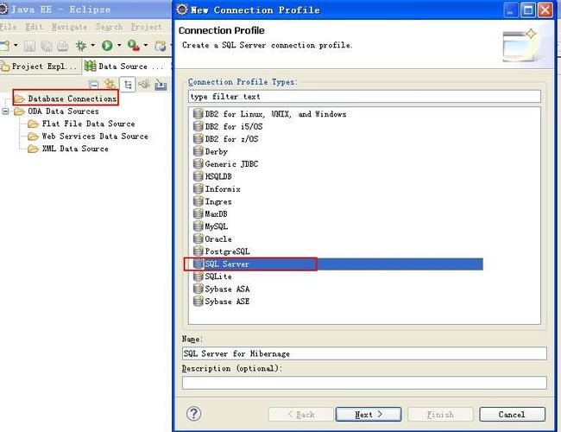Open the New wizard dropdown arrow
Viewport: 561px width, 432px height.
tap(16, 45)
